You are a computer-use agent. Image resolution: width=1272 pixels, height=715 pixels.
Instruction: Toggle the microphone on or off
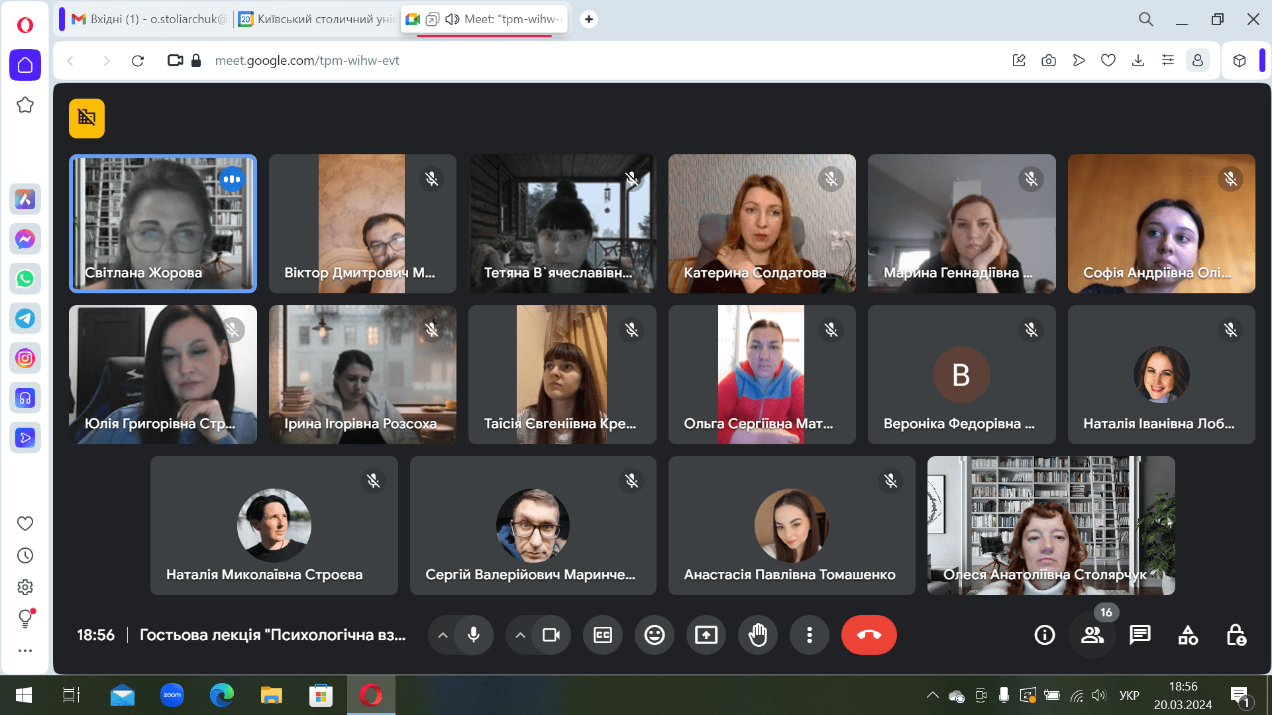(x=474, y=635)
